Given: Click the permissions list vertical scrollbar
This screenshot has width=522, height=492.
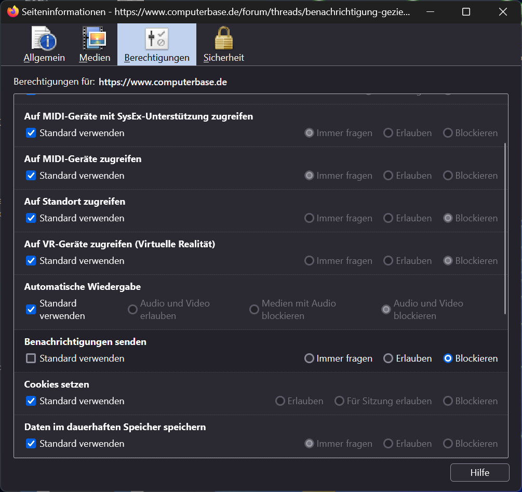Looking at the screenshot, I should tap(505, 229).
